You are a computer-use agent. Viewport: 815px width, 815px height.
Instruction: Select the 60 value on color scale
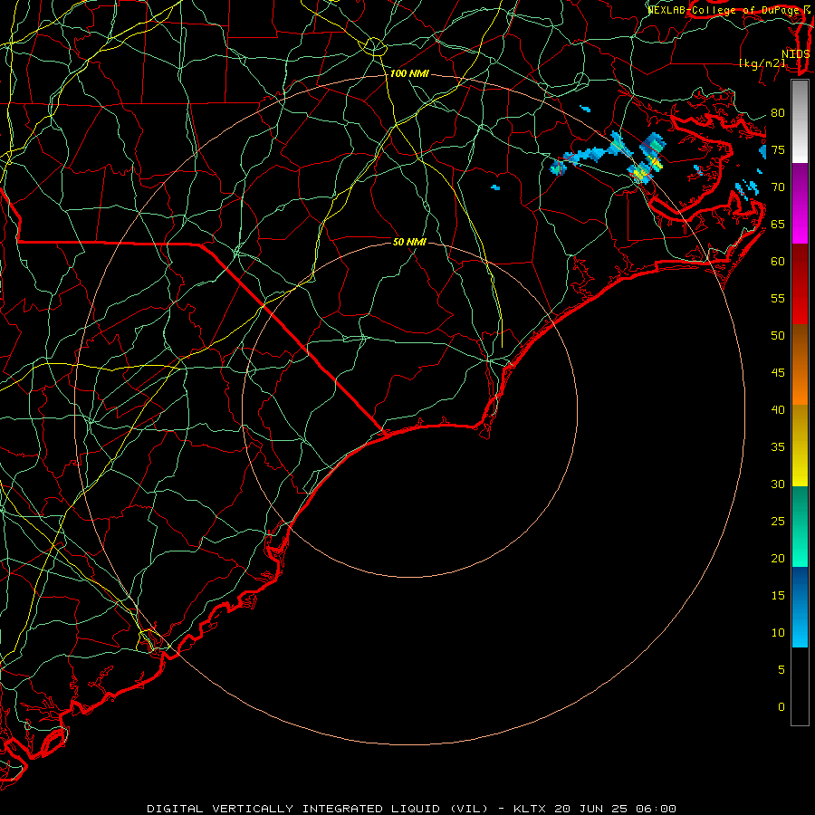778,262
